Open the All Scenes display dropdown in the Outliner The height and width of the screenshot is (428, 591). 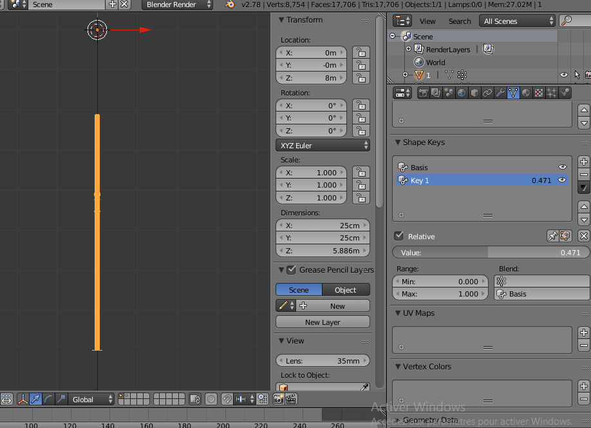pos(517,21)
